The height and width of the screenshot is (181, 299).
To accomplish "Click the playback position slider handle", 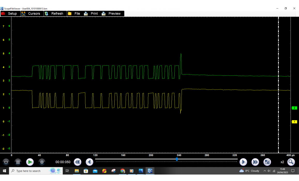I will pyautogui.click(x=177, y=159).
